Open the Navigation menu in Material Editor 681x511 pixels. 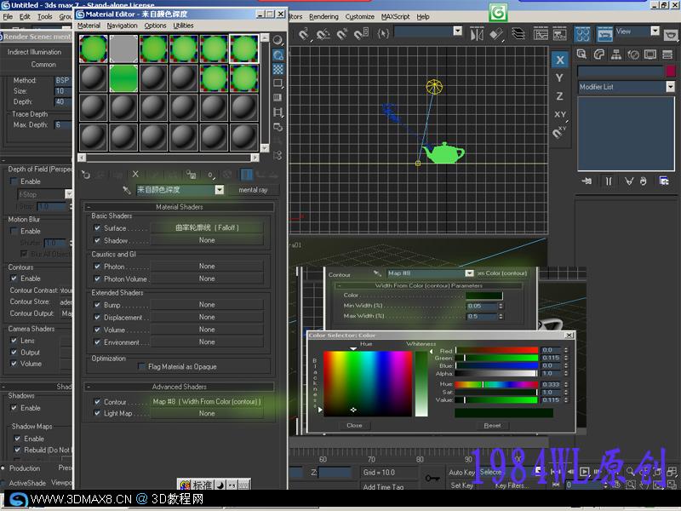(122, 26)
